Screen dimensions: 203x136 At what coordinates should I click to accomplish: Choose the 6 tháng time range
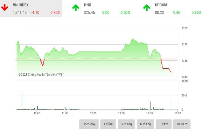click(145, 124)
